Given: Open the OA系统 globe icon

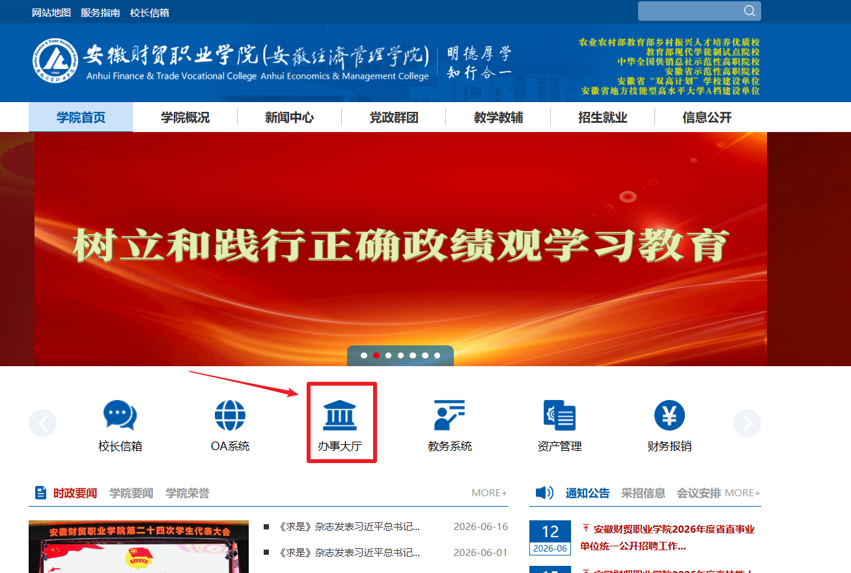Looking at the screenshot, I should tap(230, 415).
